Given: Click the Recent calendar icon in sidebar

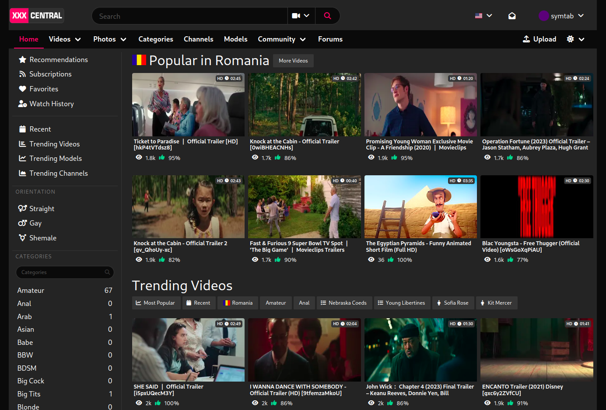Looking at the screenshot, I should point(22,129).
